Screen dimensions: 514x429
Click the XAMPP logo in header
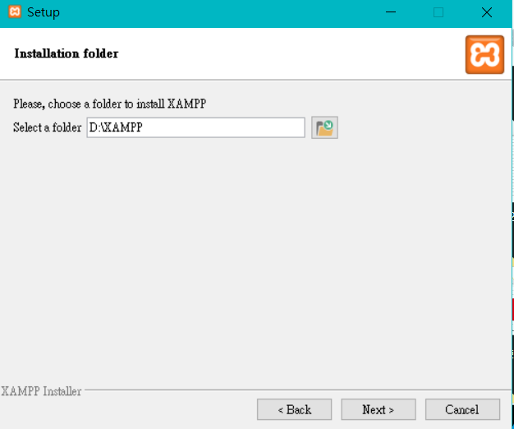(484, 55)
